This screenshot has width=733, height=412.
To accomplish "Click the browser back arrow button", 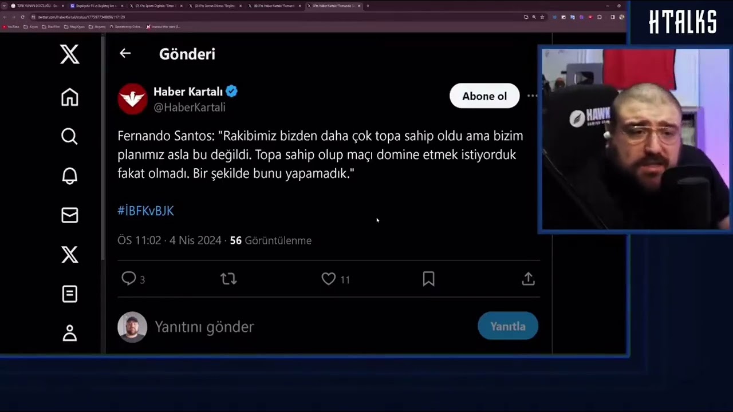I will pyautogui.click(x=5, y=17).
